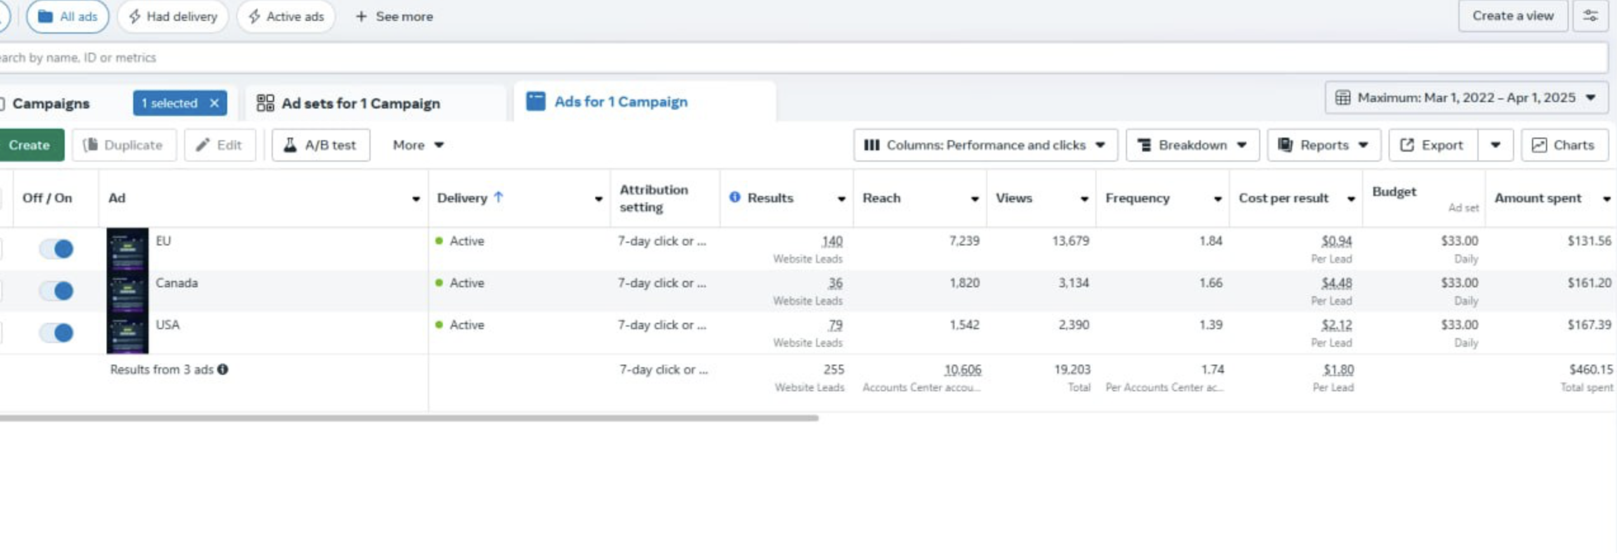Open the date range picker

[x=1465, y=98]
